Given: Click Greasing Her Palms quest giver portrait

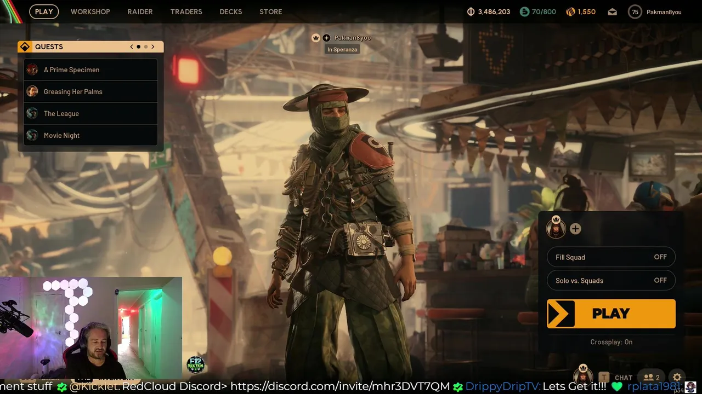Looking at the screenshot, I should click(x=32, y=91).
